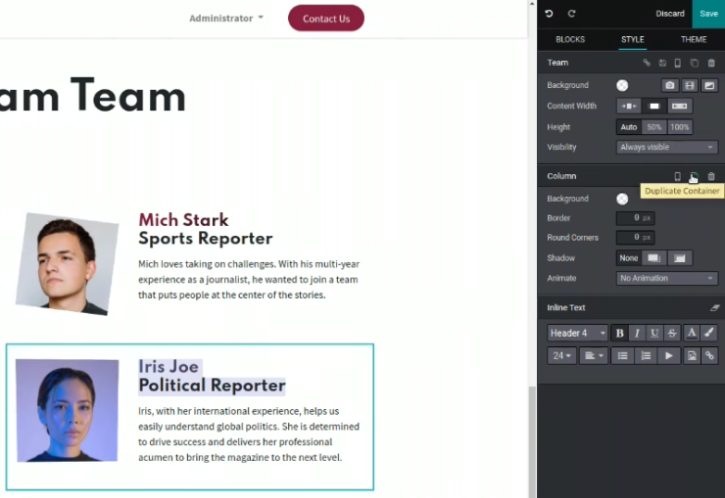Delete the Team block with trash icon
This screenshot has height=498, width=725.
[711, 63]
